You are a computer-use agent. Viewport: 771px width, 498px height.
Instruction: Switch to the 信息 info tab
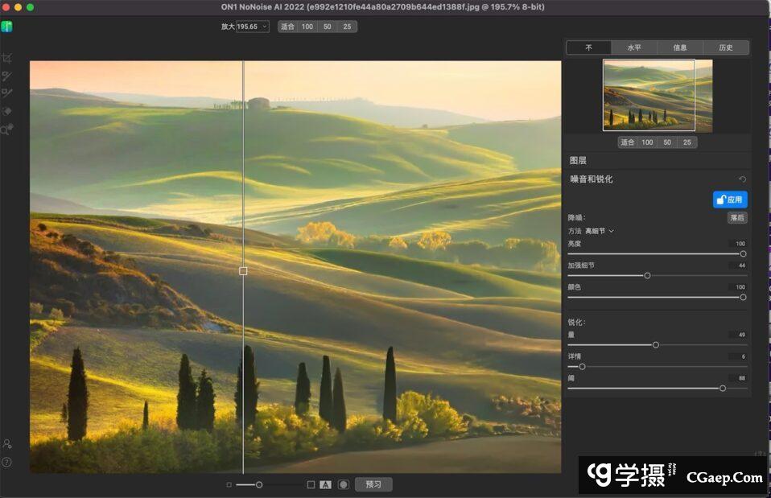coord(679,47)
